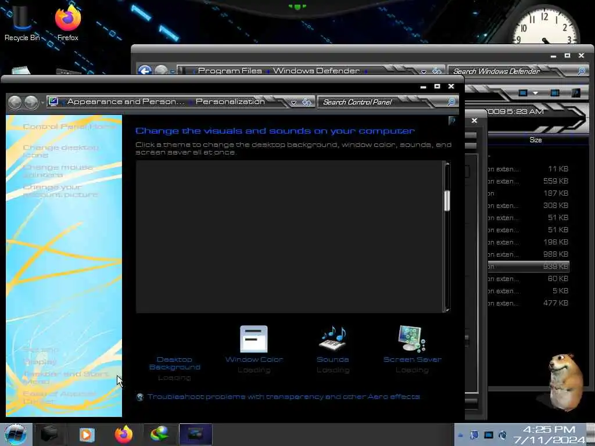Go forward in the Personalization window

(31, 102)
